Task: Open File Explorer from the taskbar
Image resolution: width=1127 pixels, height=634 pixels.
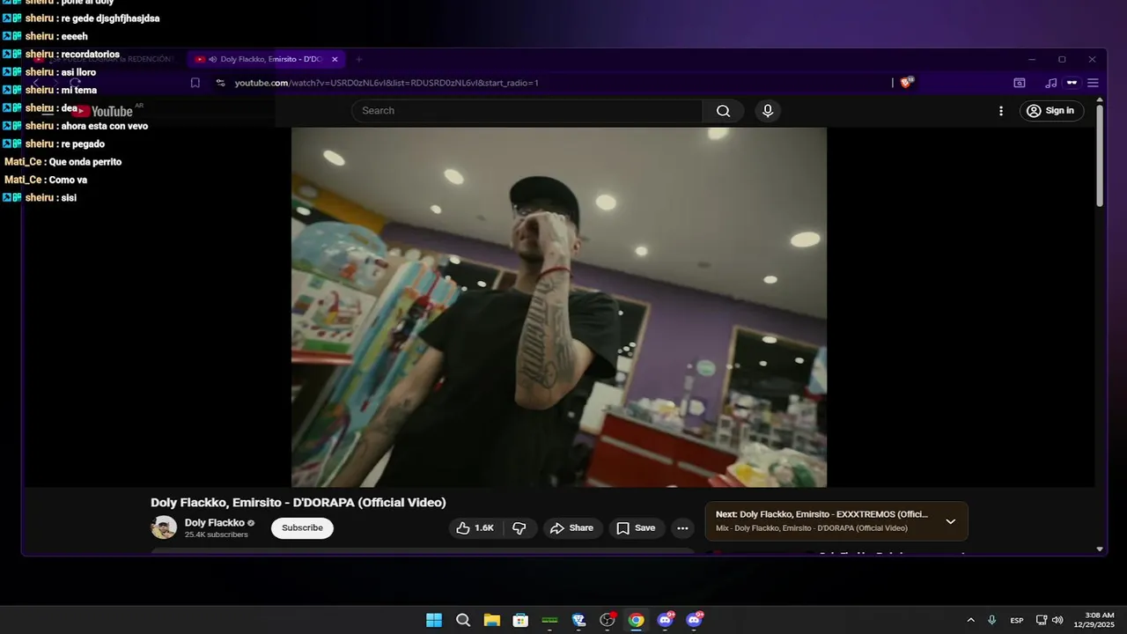Action: (491, 620)
